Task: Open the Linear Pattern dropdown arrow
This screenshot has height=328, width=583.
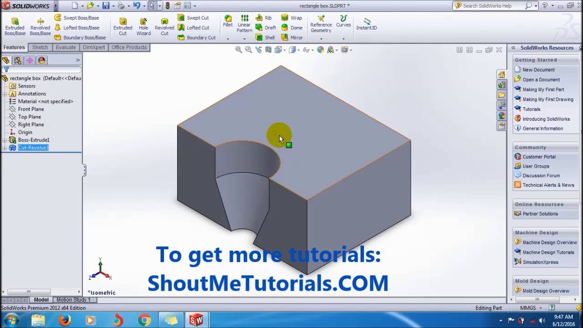Action: (245, 39)
